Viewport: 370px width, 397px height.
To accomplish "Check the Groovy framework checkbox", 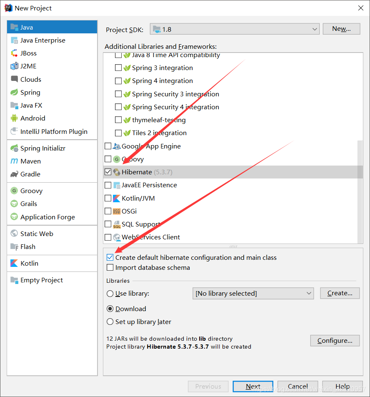I will click(x=108, y=159).
